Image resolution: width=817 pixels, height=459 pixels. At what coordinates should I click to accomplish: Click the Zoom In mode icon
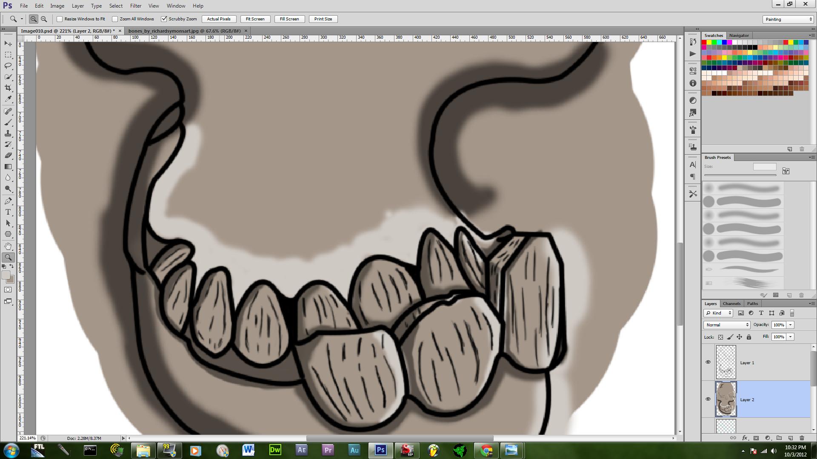(33, 19)
